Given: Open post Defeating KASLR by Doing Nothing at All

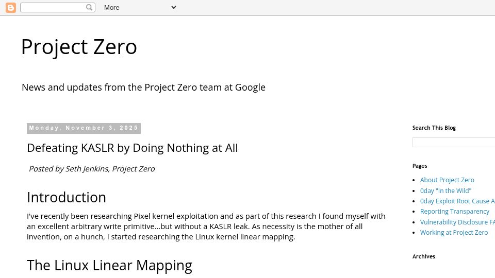Looking at the screenshot, I should (133, 148).
